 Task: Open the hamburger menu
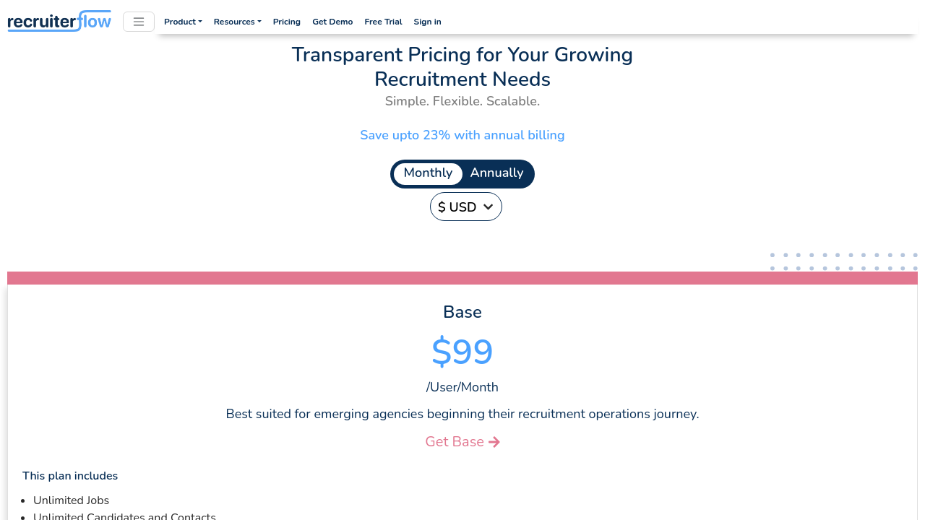[x=139, y=22]
